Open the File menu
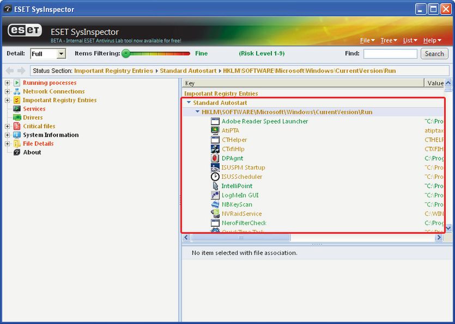This screenshot has width=455, height=324. pyautogui.click(x=367, y=41)
